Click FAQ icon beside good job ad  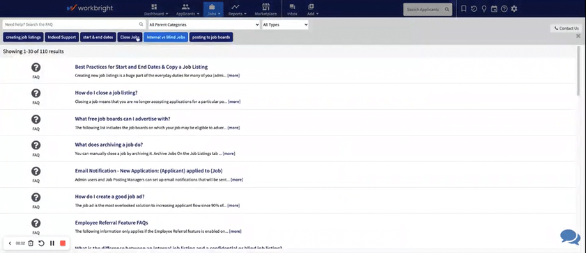tap(36, 197)
